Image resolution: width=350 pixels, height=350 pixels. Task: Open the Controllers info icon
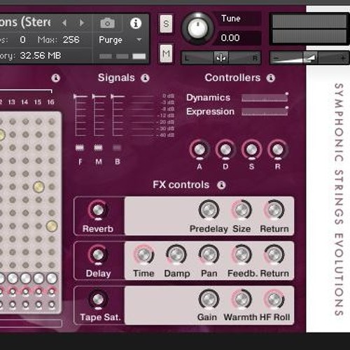(x=271, y=78)
